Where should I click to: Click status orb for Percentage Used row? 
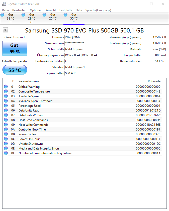(x=6, y=105)
